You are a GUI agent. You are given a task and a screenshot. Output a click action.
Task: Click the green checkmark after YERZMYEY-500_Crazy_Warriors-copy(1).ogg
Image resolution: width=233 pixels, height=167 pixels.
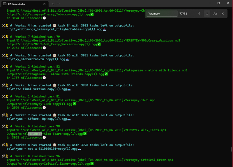coord(99,44)
